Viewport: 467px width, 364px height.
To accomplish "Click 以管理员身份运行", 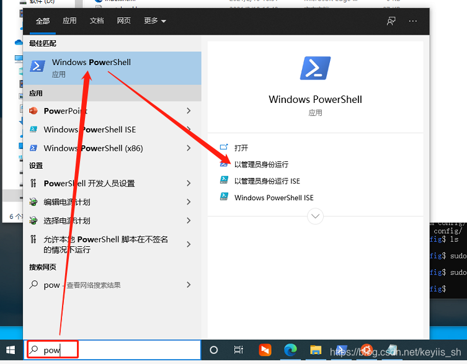I will click(261, 164).
